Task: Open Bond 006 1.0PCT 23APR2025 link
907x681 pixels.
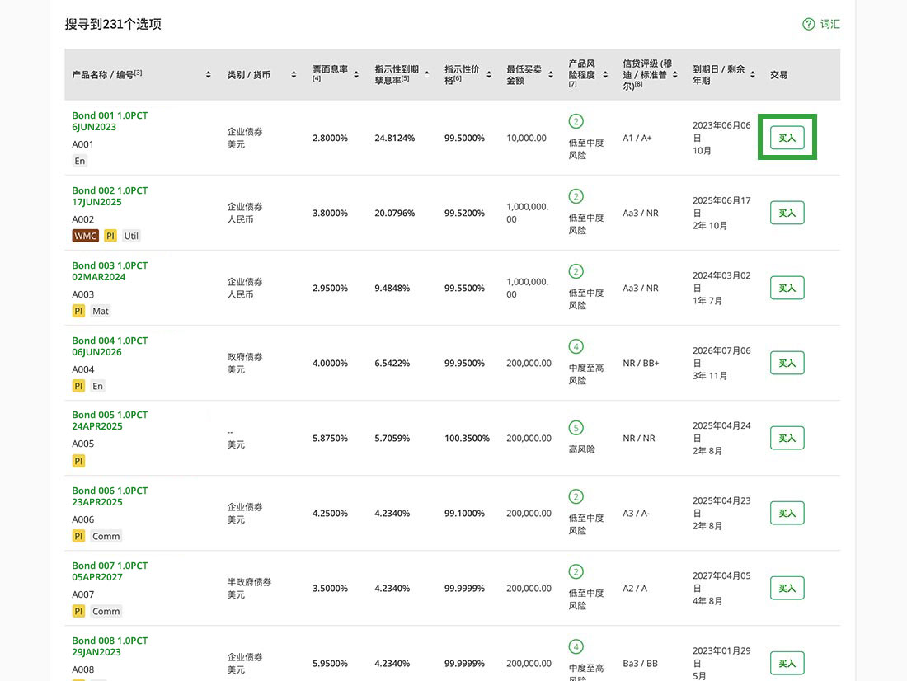Action: (110, 496)
